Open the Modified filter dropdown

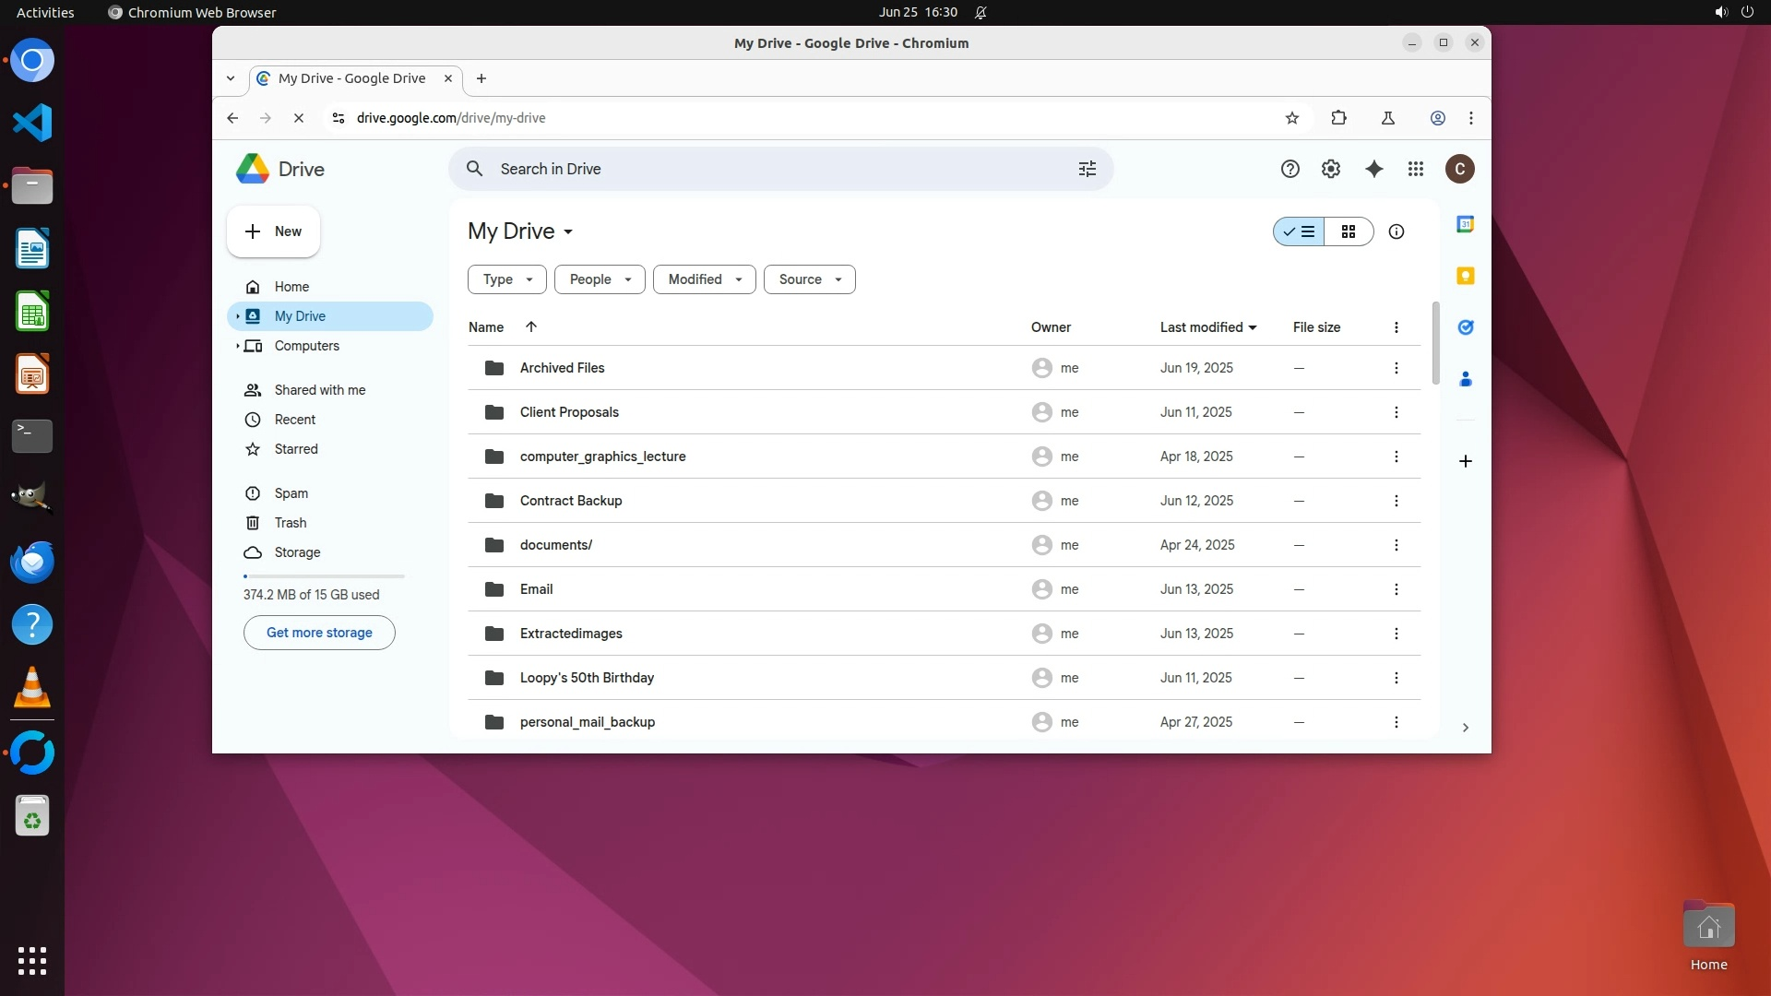coord(704,279)
